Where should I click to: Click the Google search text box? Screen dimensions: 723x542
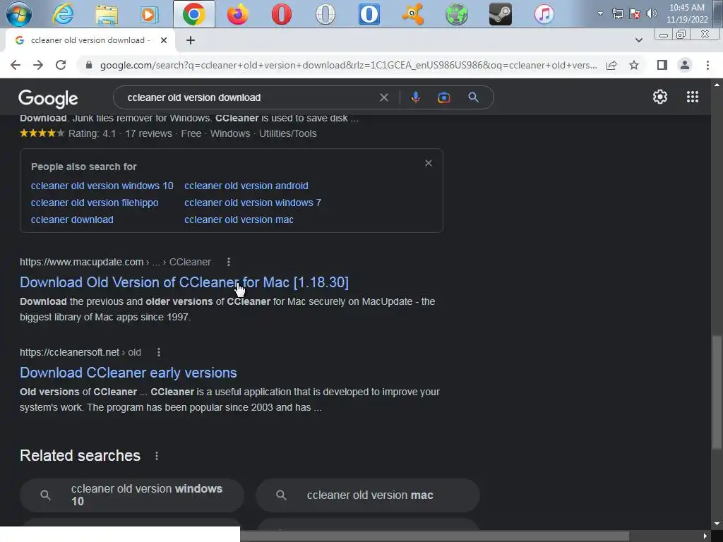(249, 97)
